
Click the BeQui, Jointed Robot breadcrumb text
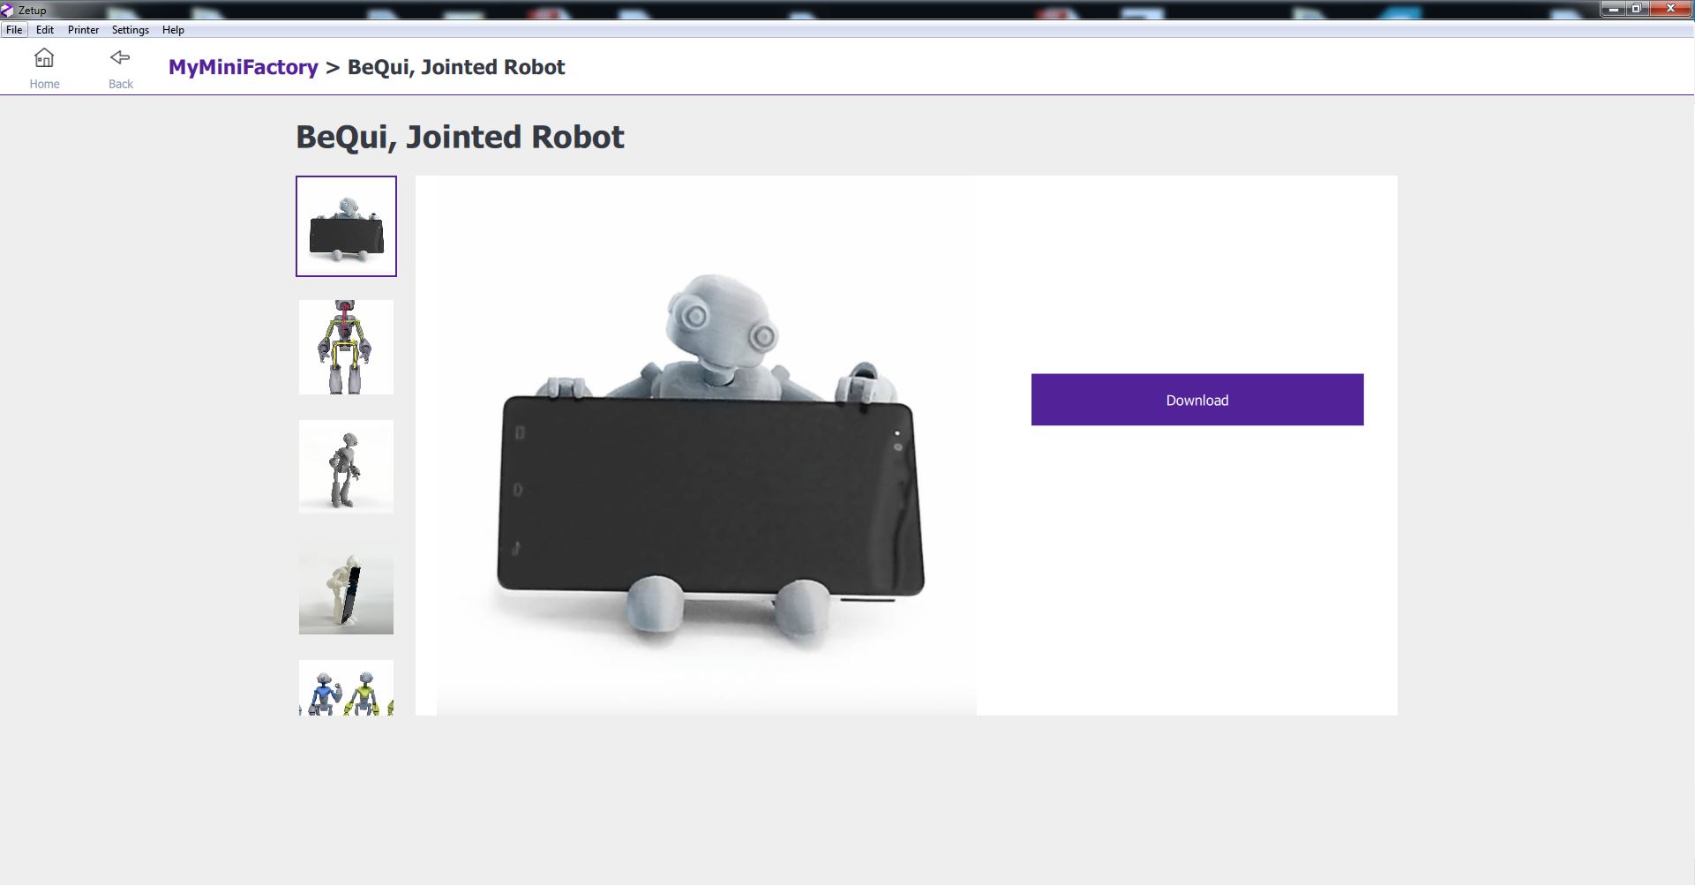(x=455, y=67)
